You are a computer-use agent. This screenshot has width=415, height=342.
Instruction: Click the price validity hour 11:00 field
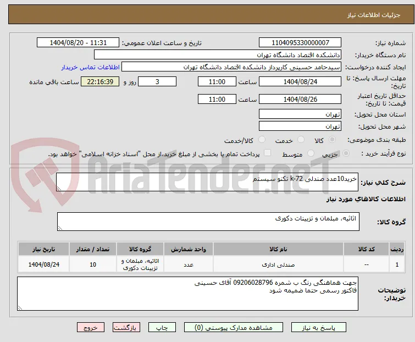coord(217,100)
